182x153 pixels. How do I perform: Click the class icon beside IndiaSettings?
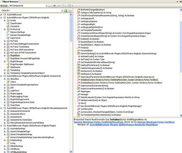(x=8, y=140)
